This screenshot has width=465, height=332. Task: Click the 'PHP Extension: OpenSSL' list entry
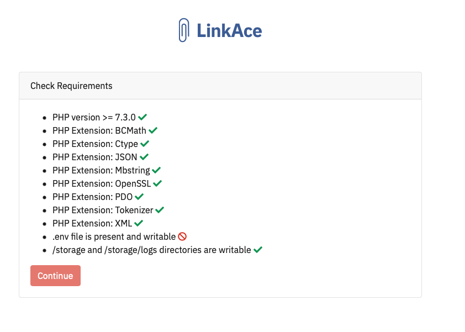tap(102, 183)
